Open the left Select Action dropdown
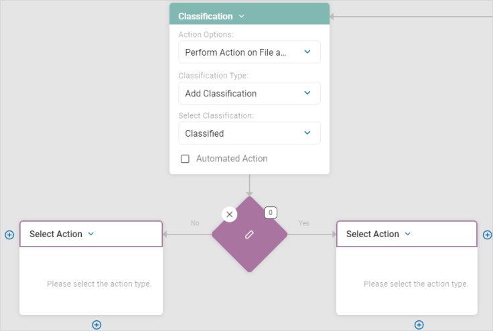Image resolution: width=493 pixels, height=331 pixels. 91,234
